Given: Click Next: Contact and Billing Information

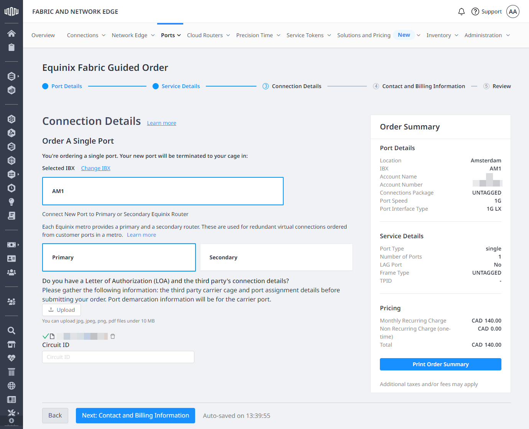Looking at the screenshot, I should (x=135, y=416).
